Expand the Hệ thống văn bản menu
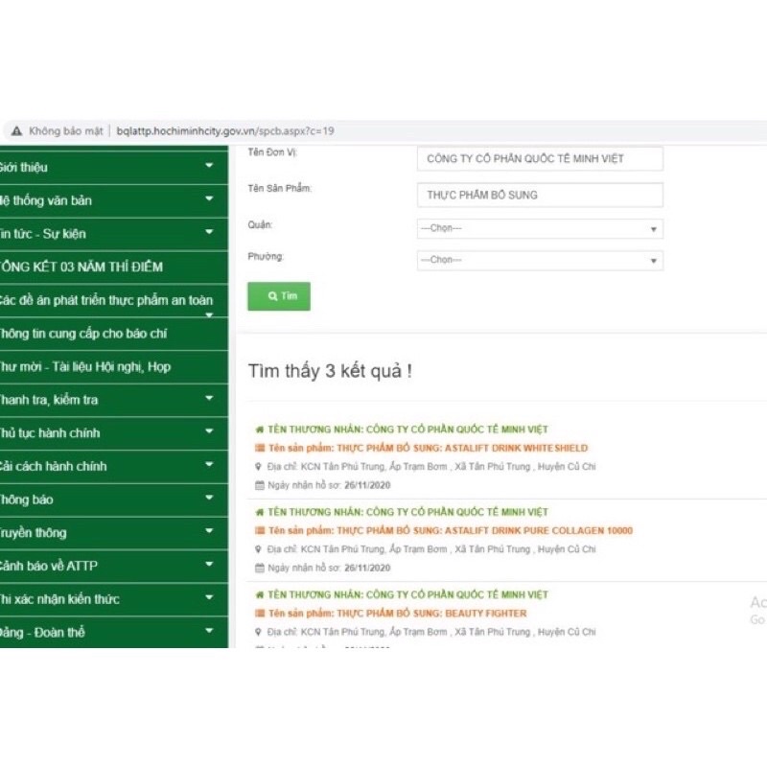Viewport: 767px width, 767px height. [x=113, y=200]
